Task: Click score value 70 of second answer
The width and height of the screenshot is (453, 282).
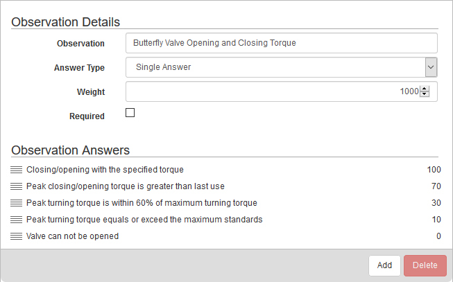Action: click(x=436, y=186)
